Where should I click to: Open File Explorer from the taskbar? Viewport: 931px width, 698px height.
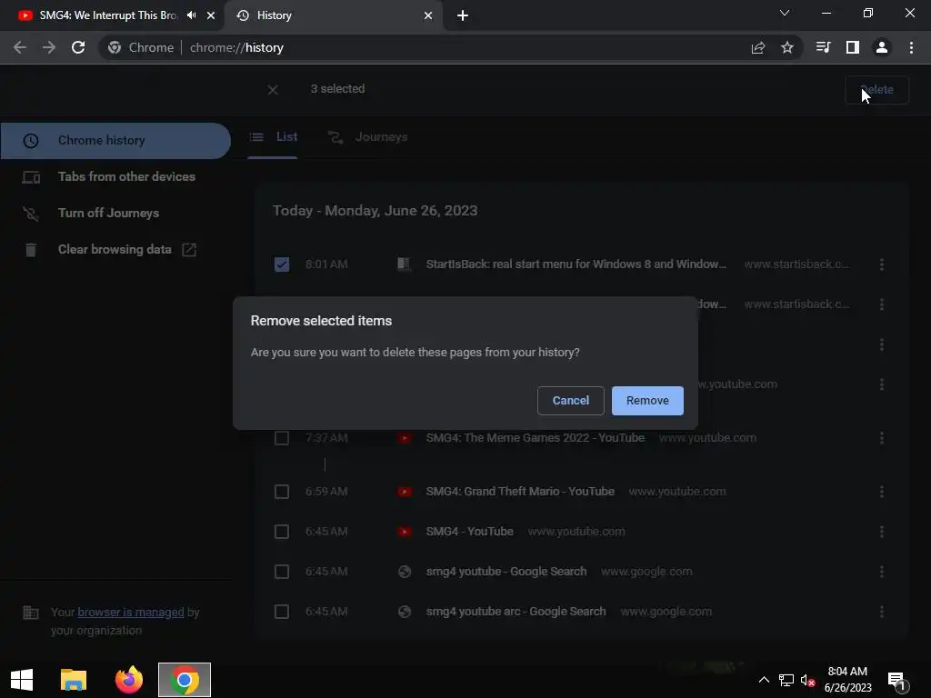(x=74, y=680)
